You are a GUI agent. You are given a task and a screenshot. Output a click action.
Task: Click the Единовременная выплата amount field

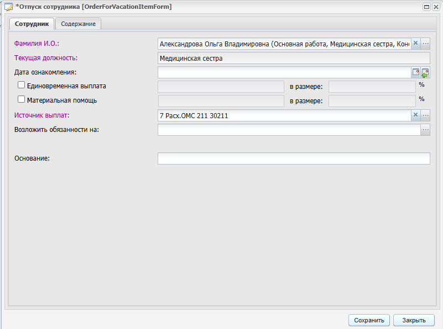(x=221, y=87)
